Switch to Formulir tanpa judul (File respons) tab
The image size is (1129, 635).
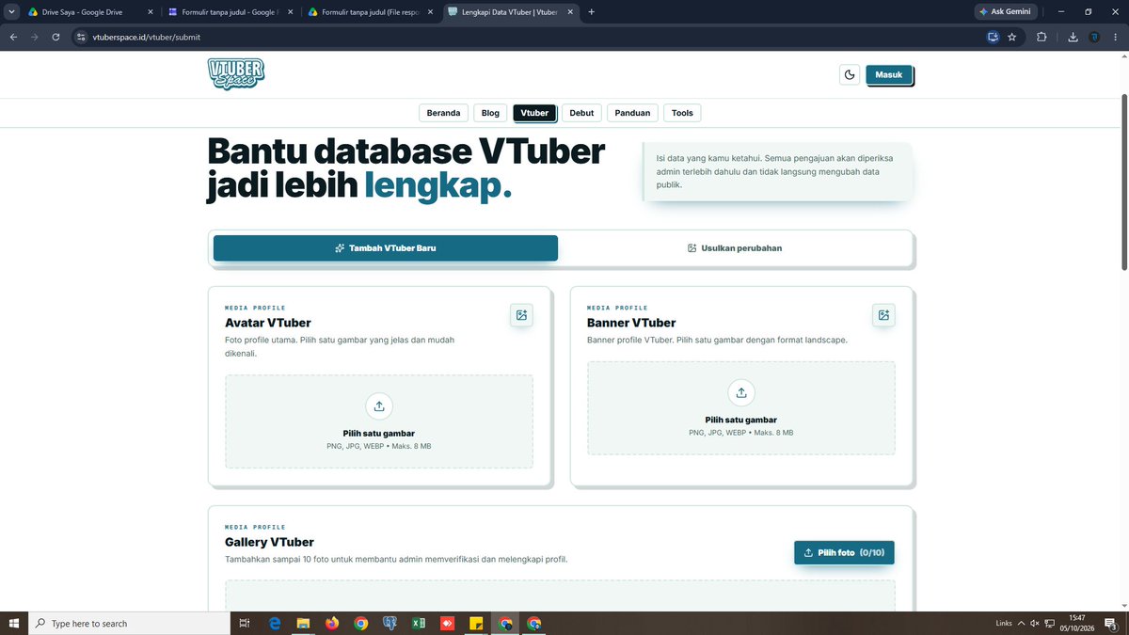point(372,12)
